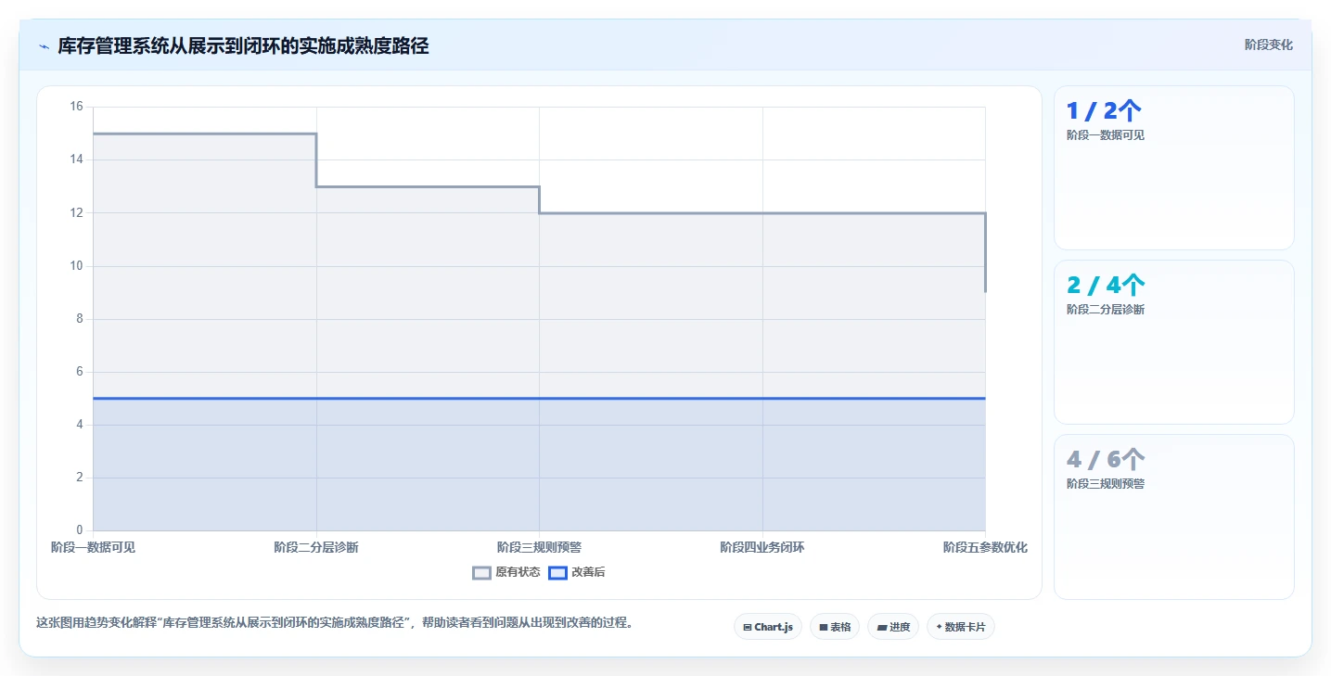Click the icon inside the Chart.js tag
1331x676 pixels.
(x=748, y=628)
